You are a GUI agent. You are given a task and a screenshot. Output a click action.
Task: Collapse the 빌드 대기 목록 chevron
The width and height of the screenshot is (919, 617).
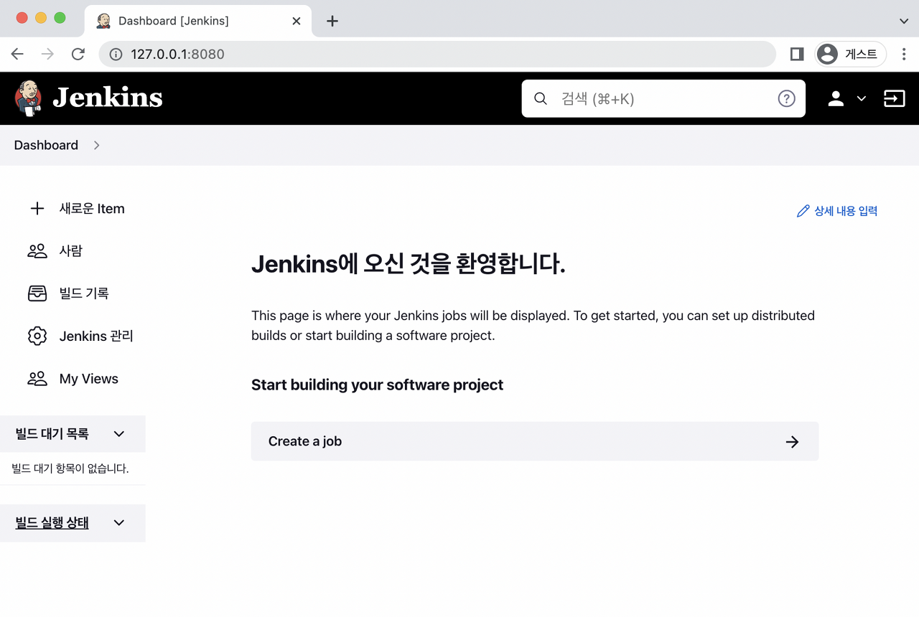(119, 434)
